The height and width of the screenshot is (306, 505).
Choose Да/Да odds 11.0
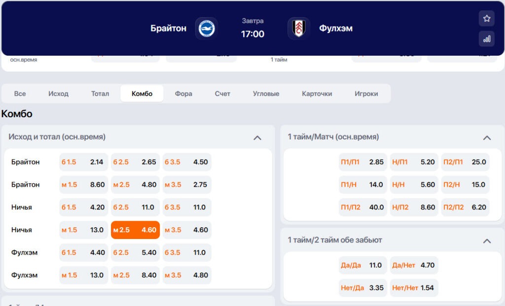(362, 265)
